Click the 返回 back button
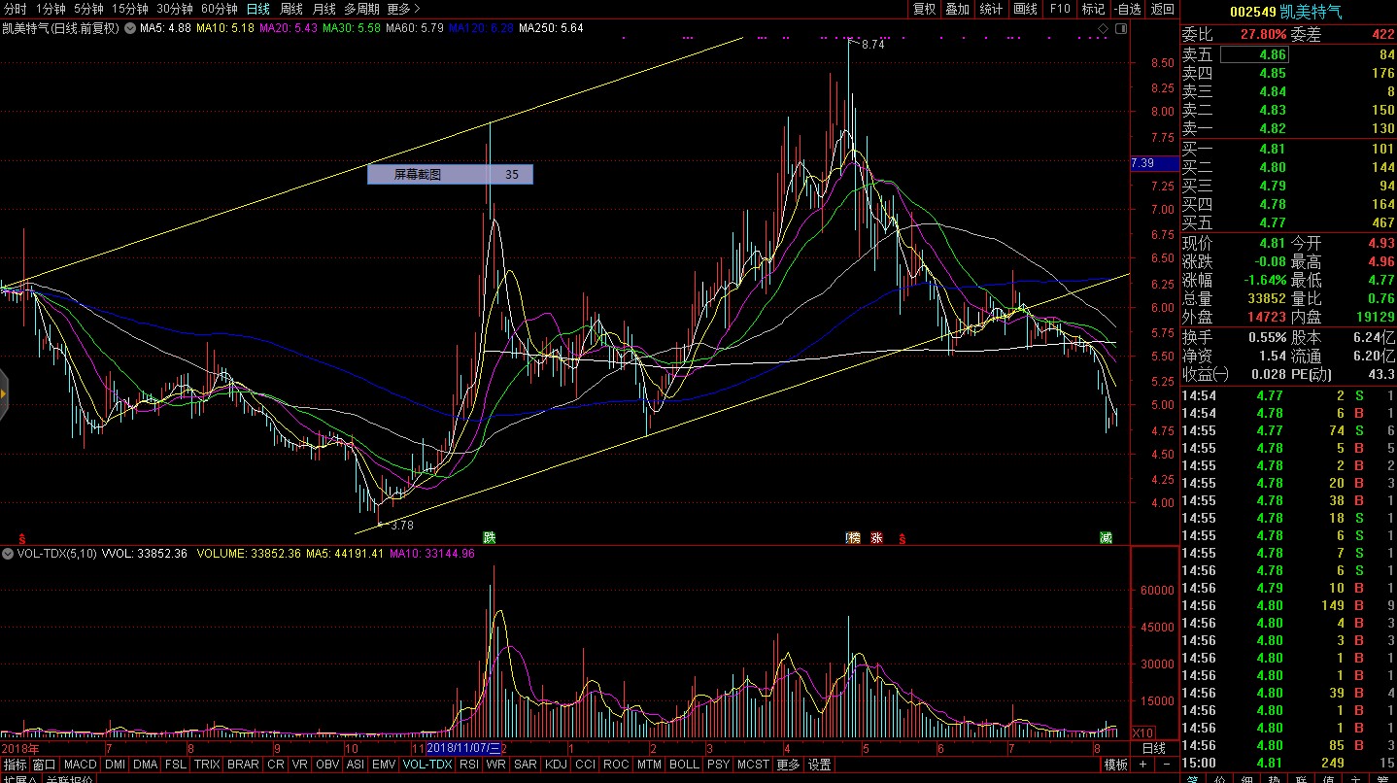 [x=1162, y=9]
